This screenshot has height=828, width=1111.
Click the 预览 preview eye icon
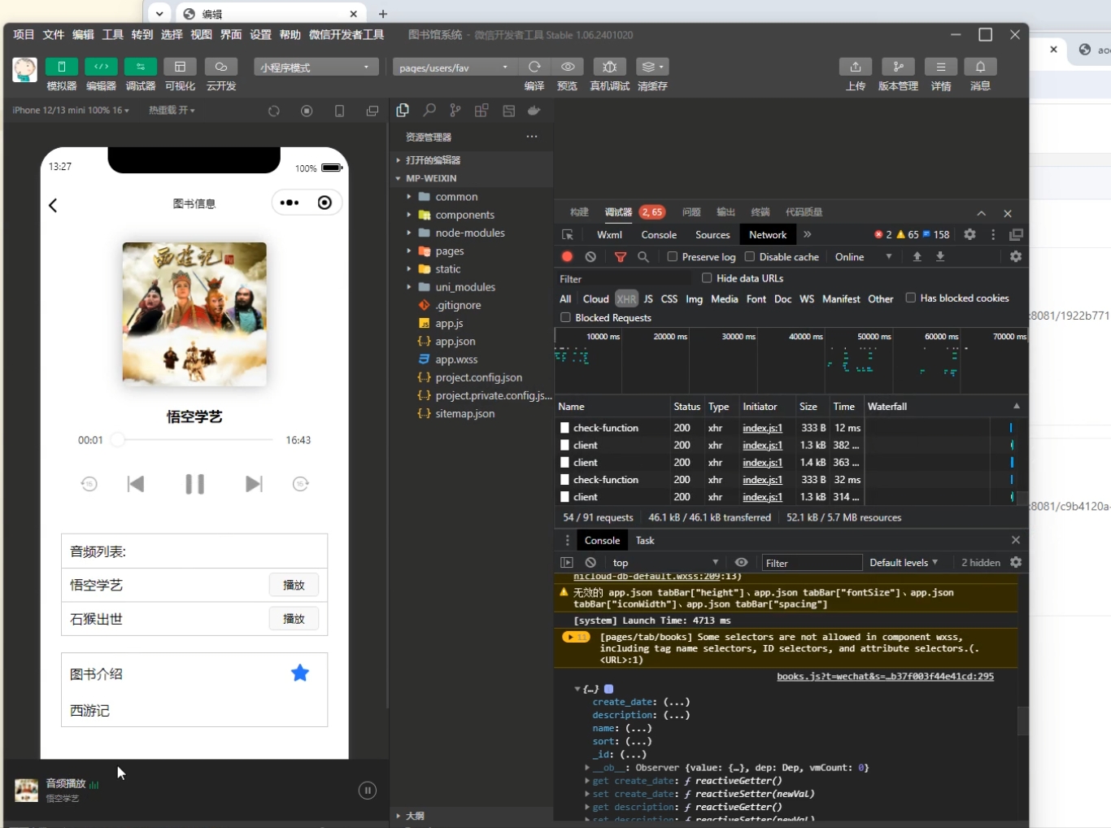pyautogui.click(x=568, y=67)
